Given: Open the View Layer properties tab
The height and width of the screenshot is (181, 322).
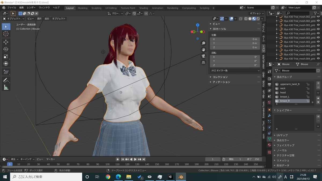Looking at the screenshot, I should pyautogui.click(x=269, y=91).
